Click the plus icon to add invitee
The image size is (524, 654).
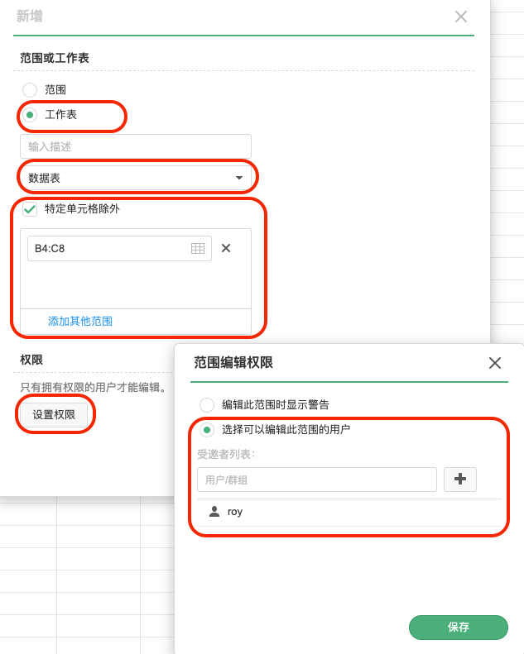pos(459,480)
